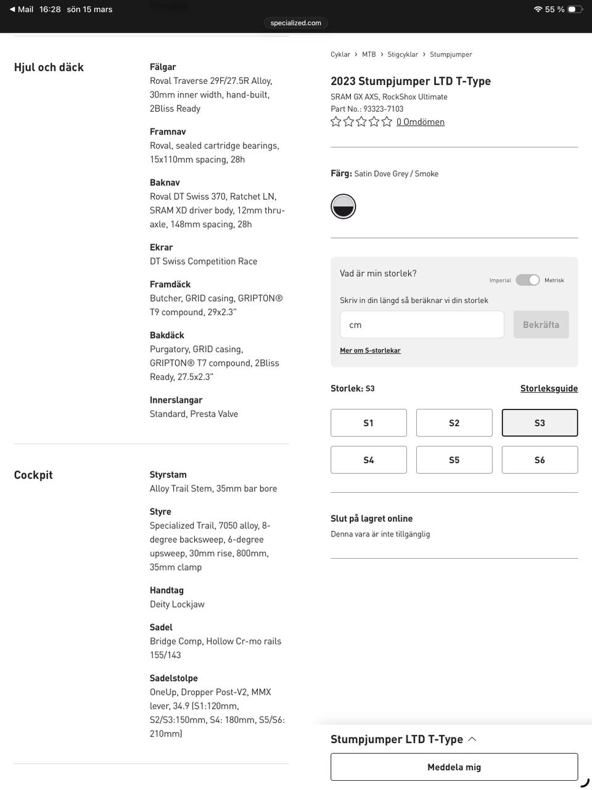The width and height of the screenshot is (592, 790).
Task: Choose size S4
Action: [x=369, y=460]
